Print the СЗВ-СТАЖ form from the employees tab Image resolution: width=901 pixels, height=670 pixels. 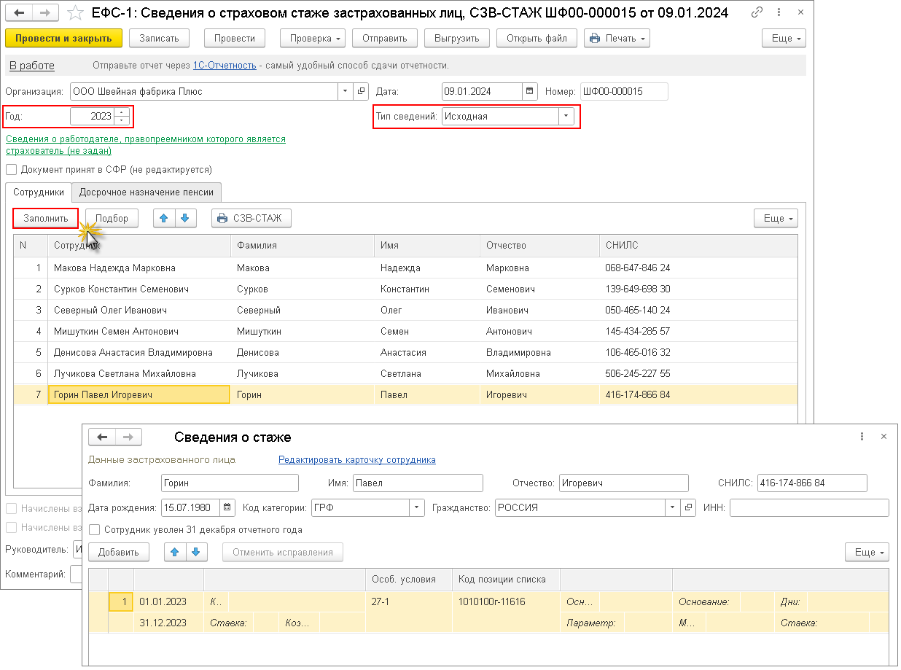[x=251, y=218]
